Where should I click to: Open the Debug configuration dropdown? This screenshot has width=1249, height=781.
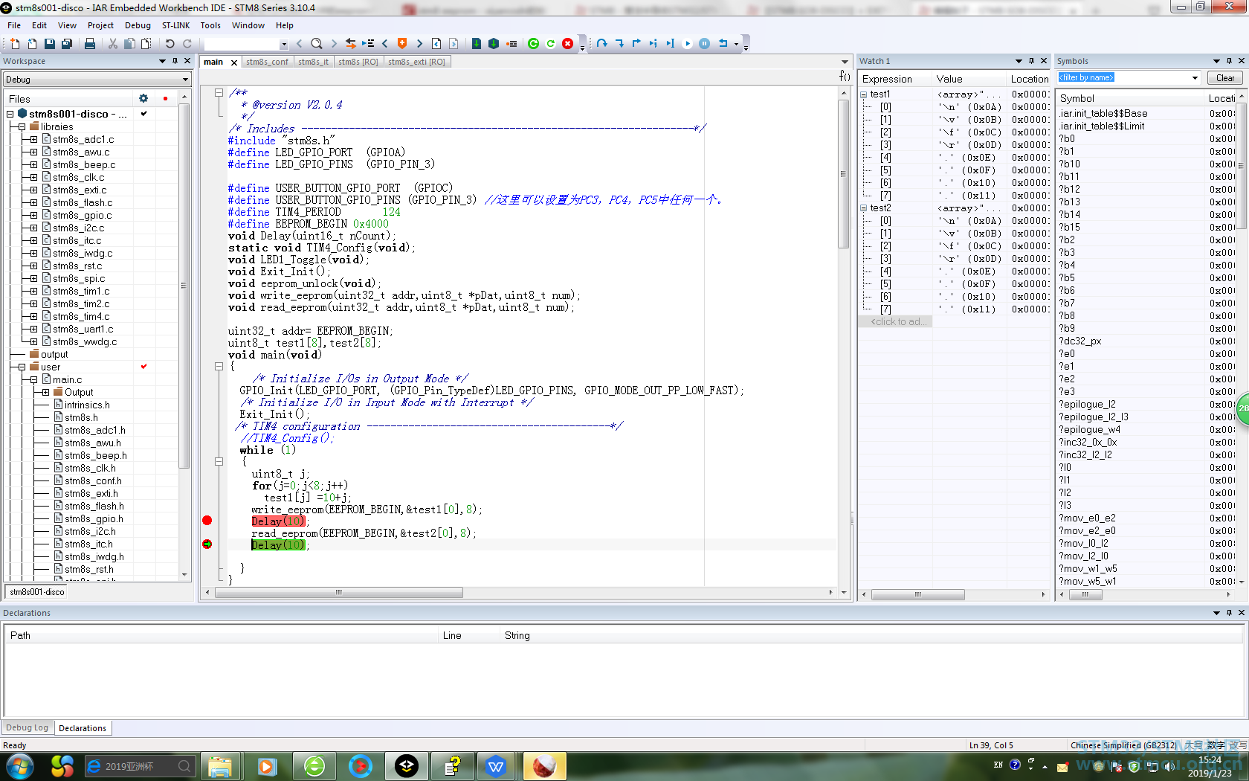pyautogui.click(x=186, y=80)
